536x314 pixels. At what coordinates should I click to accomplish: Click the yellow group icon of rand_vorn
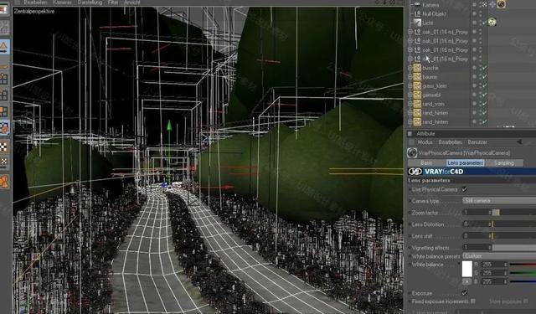[417, 104]
